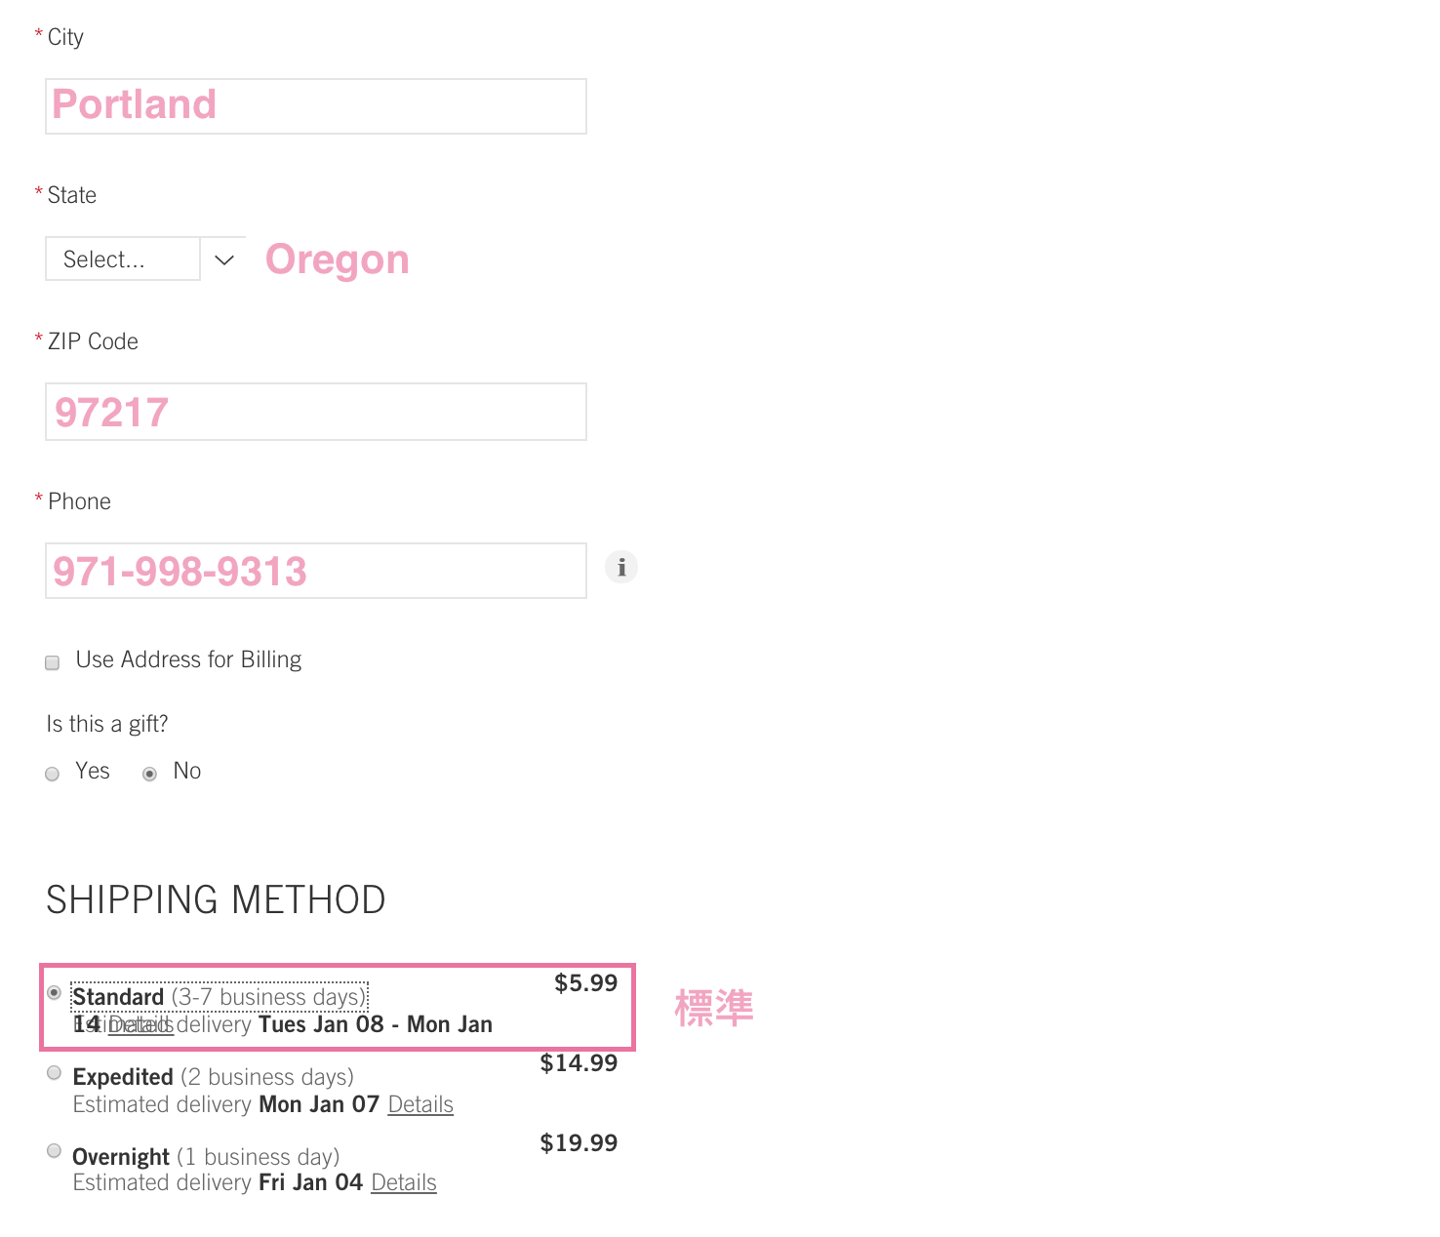Click the Expedited shipping label text
Viewport: 1440px width, 1237px height.
(123, 1077)
